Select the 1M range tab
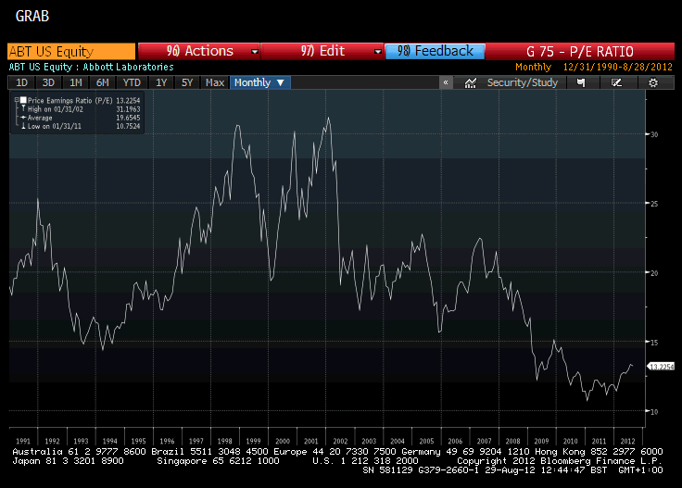This screenshot has width=682, height=488. 76,82
